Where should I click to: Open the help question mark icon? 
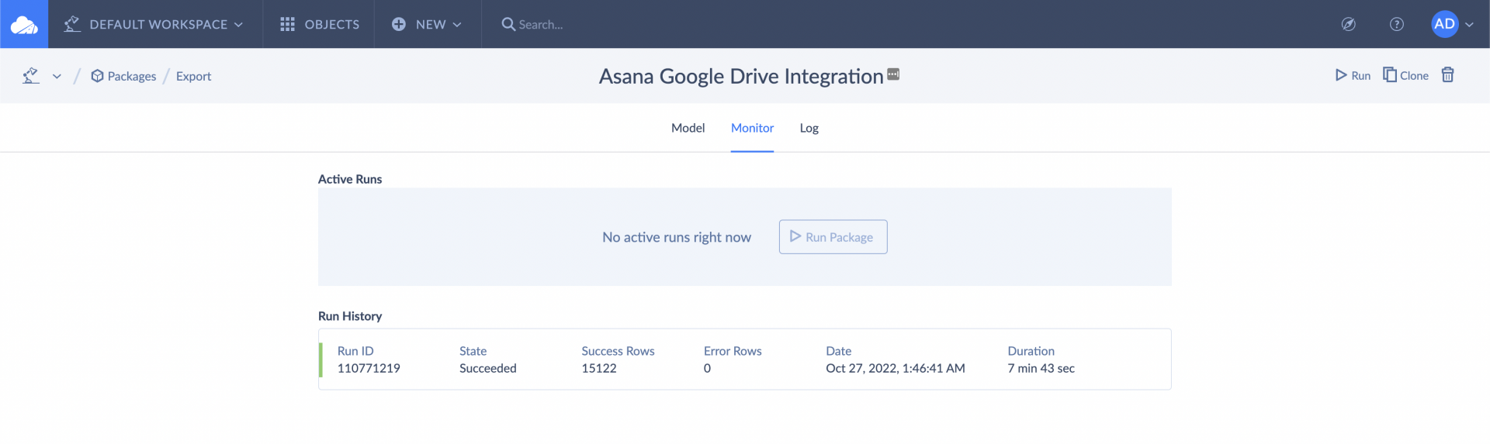coord(1396,24)
